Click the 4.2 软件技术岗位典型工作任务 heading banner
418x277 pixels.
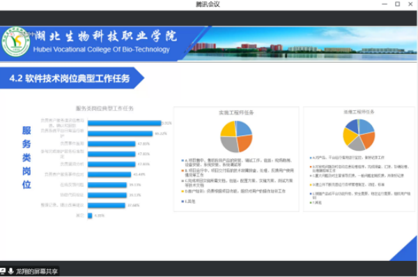pos(70,78)
